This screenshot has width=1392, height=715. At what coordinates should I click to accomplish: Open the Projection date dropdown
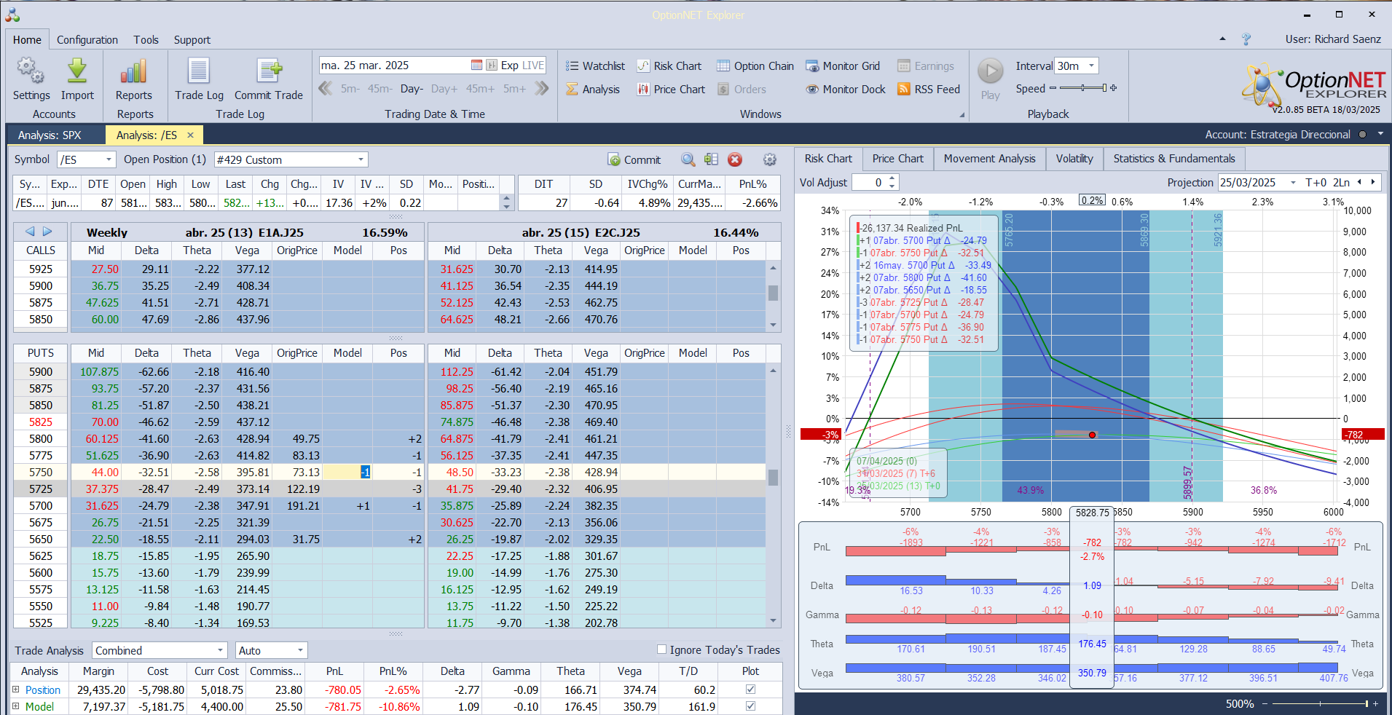click(x=1293, y=183)
